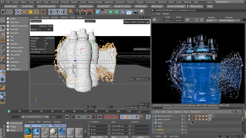This screenshot has width=246, height=138.
Task: Click the Undo arrow in the top toolbar
Action: 4,12
